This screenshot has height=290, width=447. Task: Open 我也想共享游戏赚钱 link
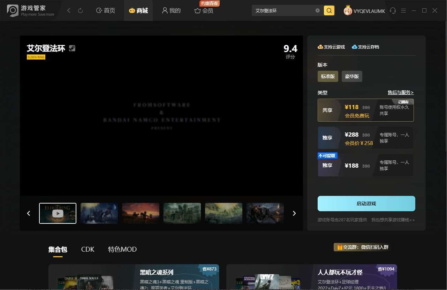tap(393, 220)
